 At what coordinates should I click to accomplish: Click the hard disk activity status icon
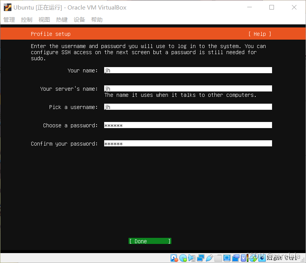tap(174, 258)
